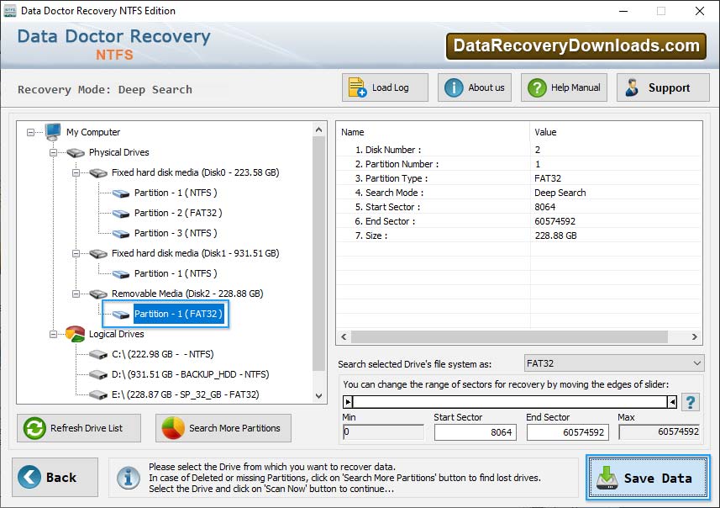Click the My Computer monitor icon
This screenshot has height=508, width=720.
click(53, 132)
